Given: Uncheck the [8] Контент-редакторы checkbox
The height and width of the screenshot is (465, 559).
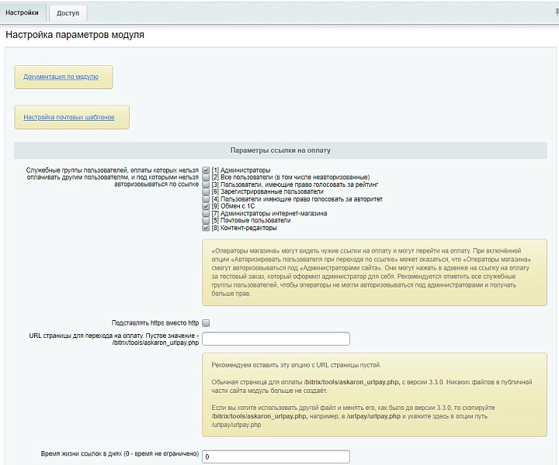Looking at the screenshot, I should 206,228.
